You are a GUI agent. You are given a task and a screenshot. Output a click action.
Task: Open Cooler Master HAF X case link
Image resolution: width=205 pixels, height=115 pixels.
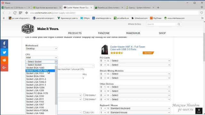pos(127,48)
